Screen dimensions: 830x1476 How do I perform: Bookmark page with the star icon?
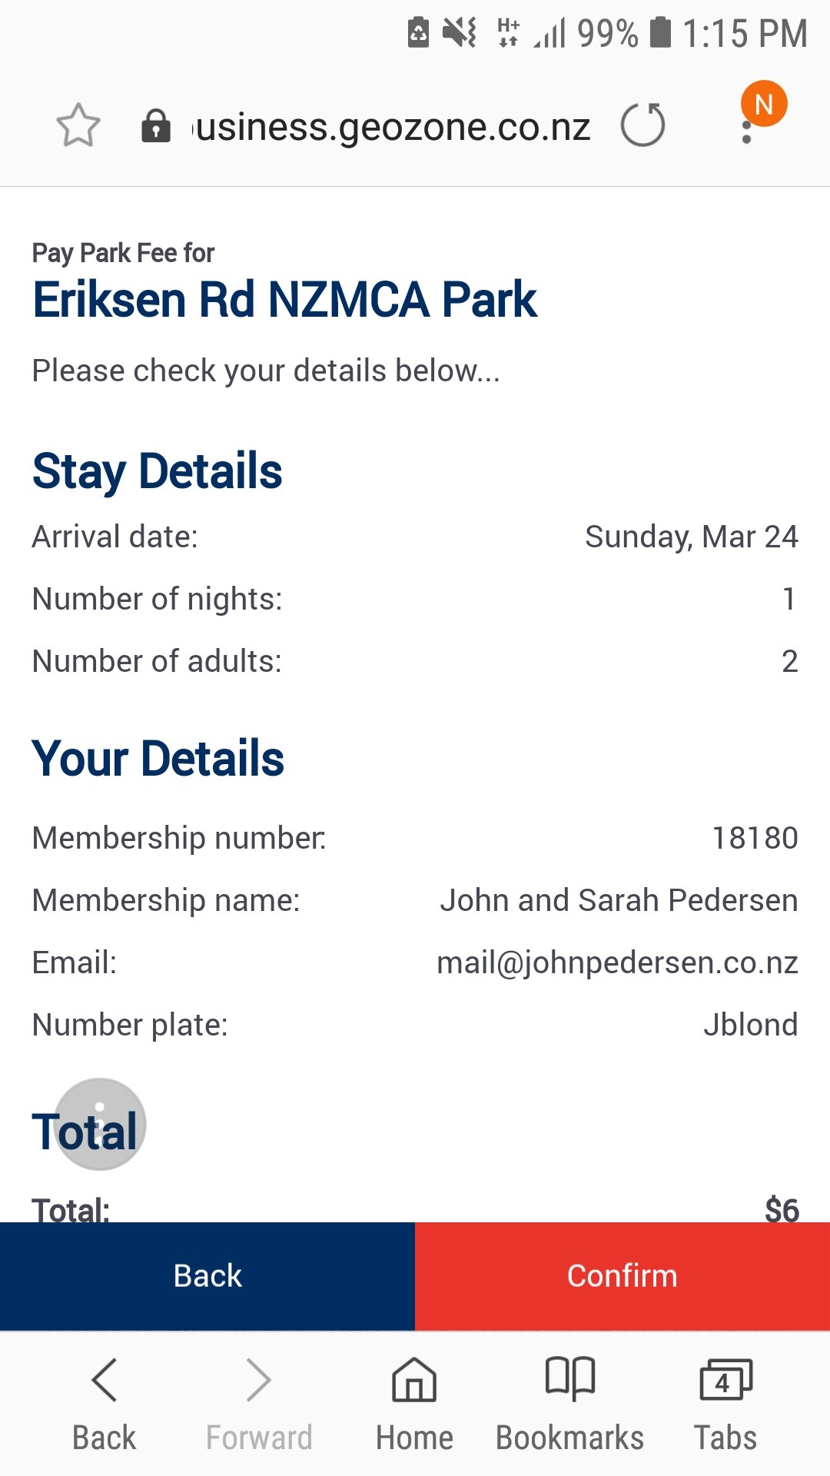78,125
